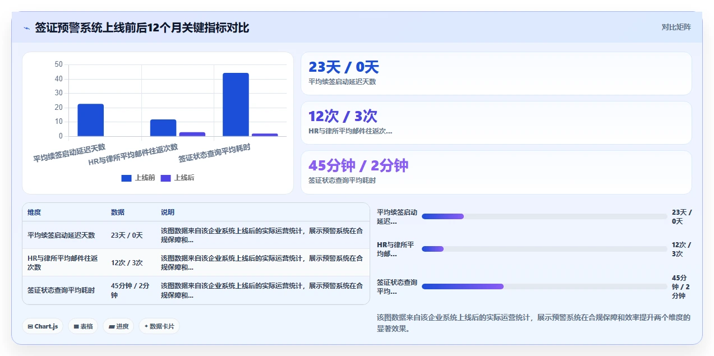This screenshot has width=714, height=356.
Task: Click the 说明 text in the HR与律所 table row
Action: [262, 263]
